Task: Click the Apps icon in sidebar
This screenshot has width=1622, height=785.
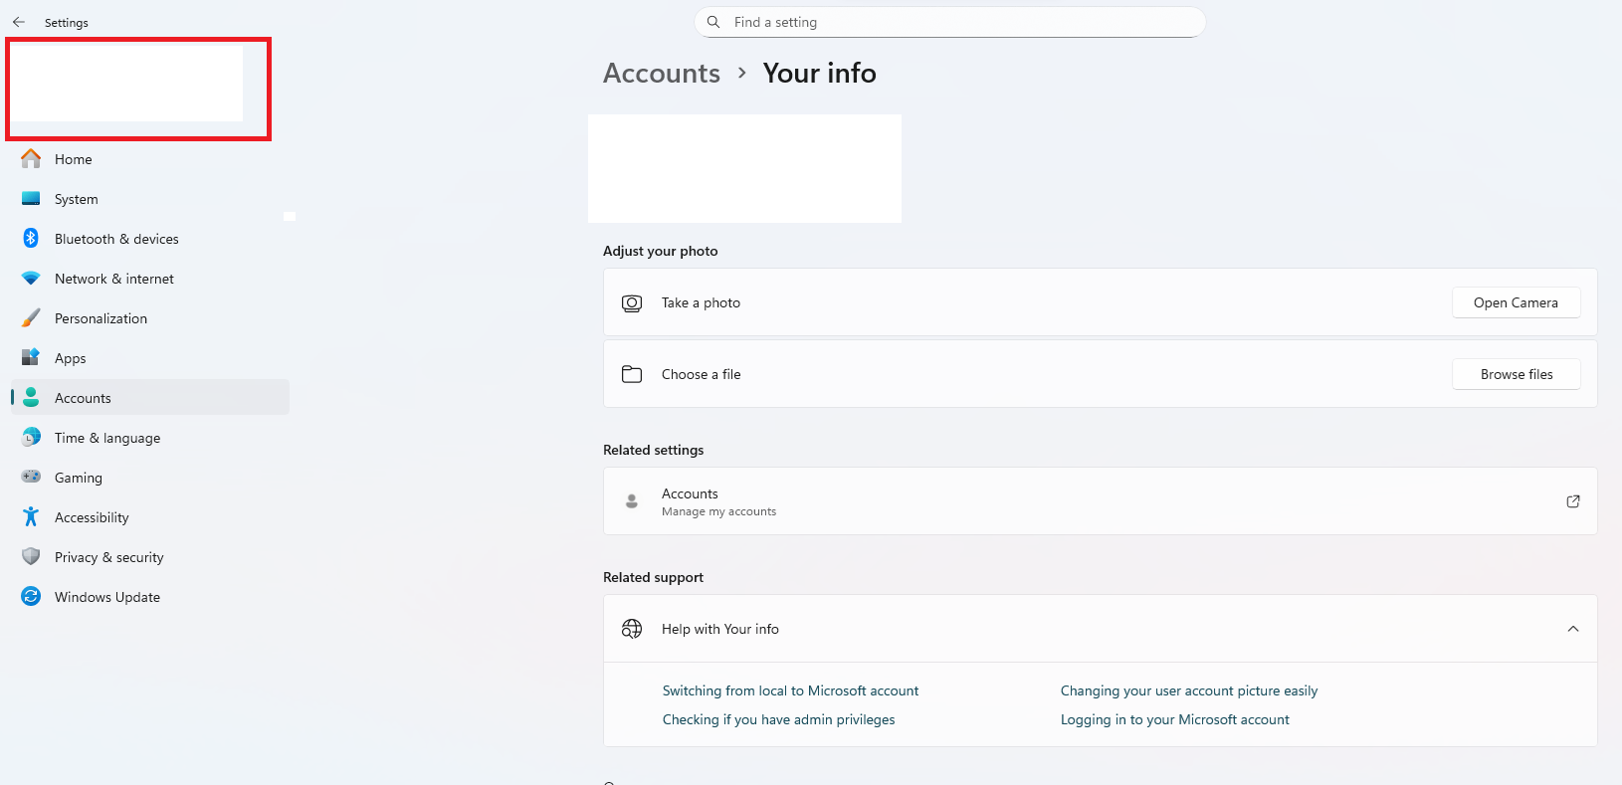Action: 31,357
